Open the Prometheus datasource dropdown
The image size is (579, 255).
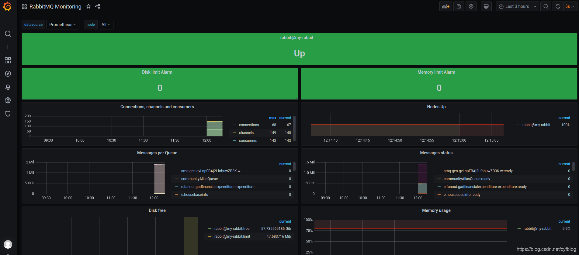click(63, 25)
